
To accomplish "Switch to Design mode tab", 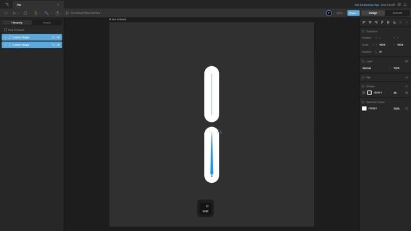I will click(x=373, y=13).
